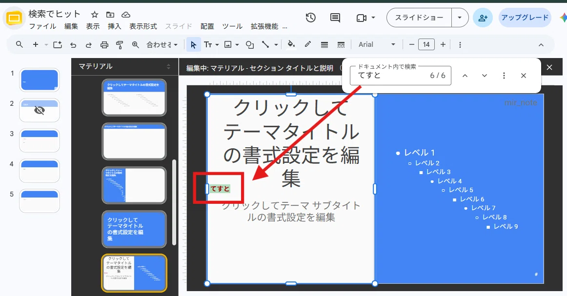
Task: Open the 拡張機能 menu
Action: 264,26
